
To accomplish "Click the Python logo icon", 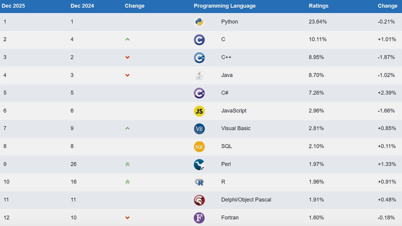I will pyautogui.click(x=199, y=22).
